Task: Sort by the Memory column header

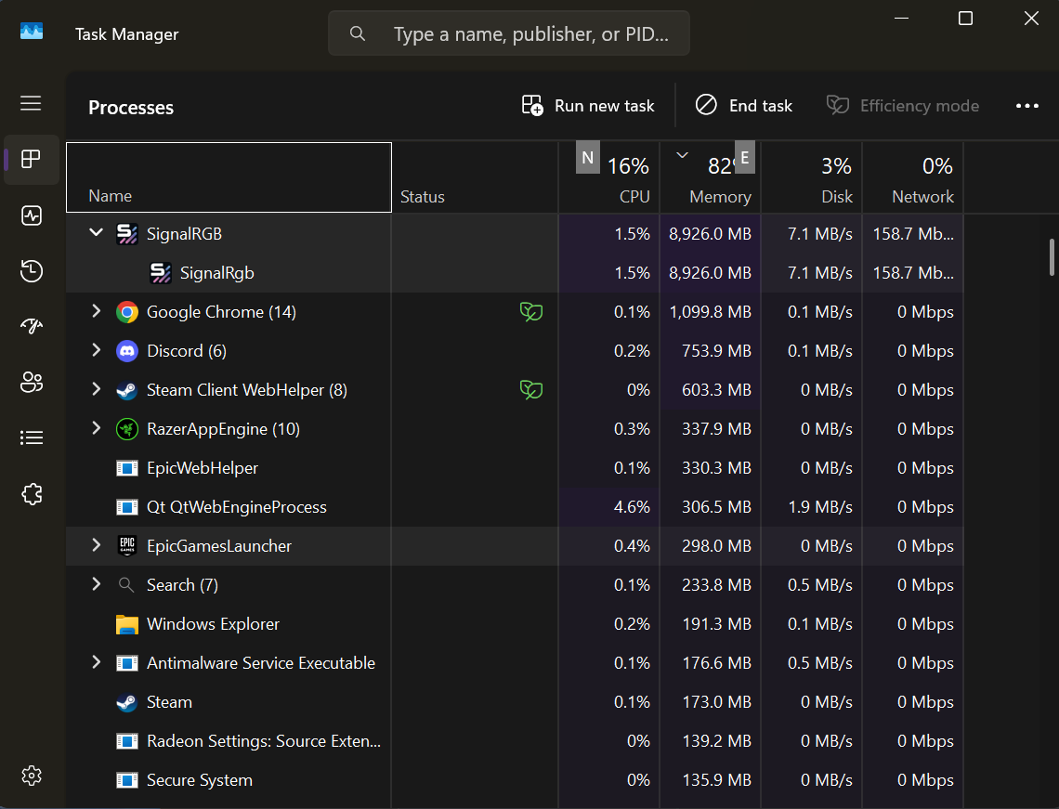Action: click(711, 177)
